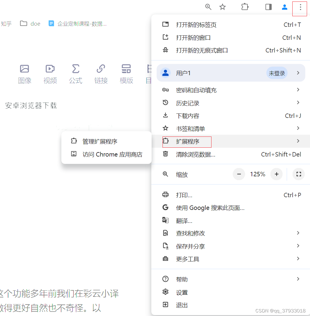Image resolution: width=310 pixels, height=316 pixels.
Task: Insert a hyperlink with 链接 icon
Action: point(101,74)
